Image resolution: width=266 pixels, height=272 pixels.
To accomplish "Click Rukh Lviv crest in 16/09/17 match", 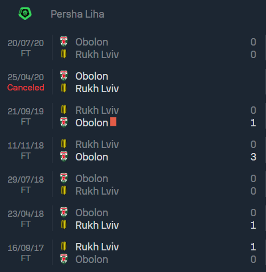I will point(64,246).
